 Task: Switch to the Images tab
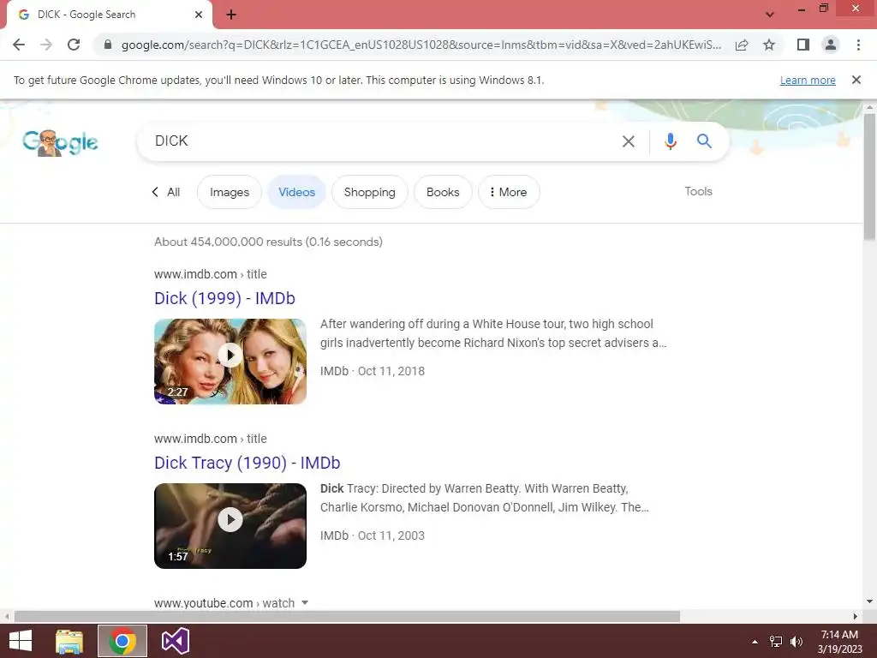pyautogui.click(x=230, y=192)
